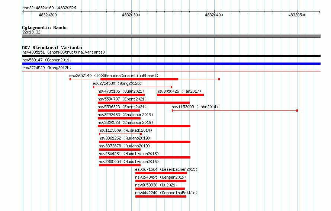Screen dimensions: 331x211
Task: Click the thin line of nsv1152009
Action: tap(235, 111)
